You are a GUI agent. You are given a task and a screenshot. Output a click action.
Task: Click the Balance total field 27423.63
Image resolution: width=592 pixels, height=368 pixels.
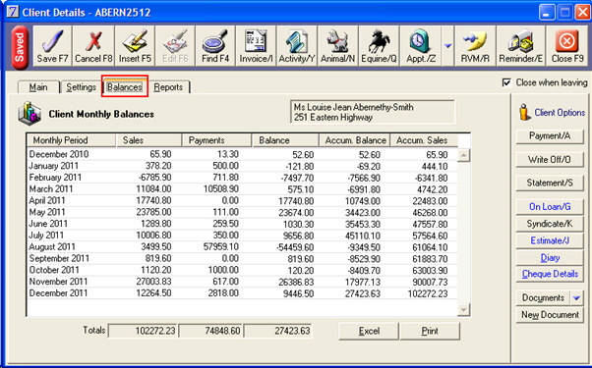pos(278,331)
